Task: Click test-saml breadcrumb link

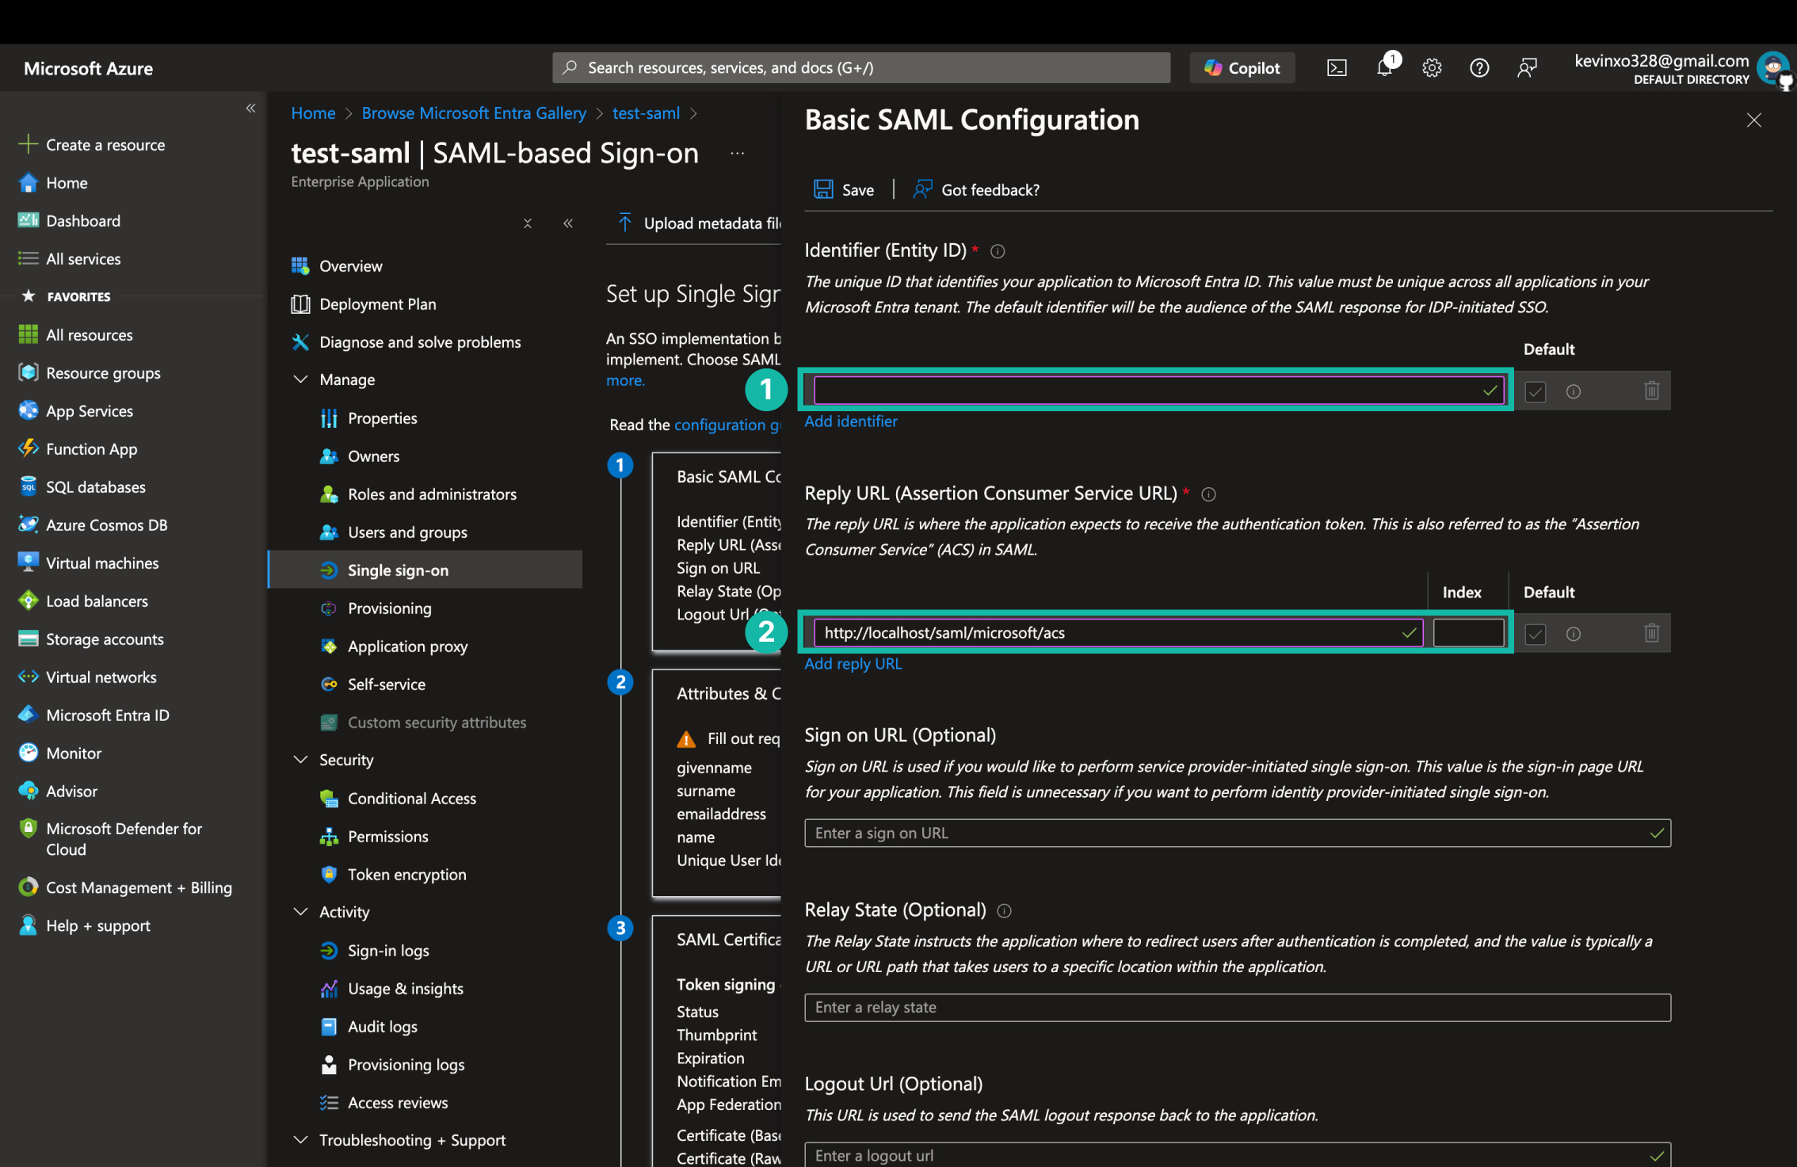Action: 646,113
